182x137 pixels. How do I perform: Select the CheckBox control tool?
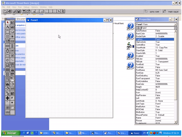[x=8, y=37]
